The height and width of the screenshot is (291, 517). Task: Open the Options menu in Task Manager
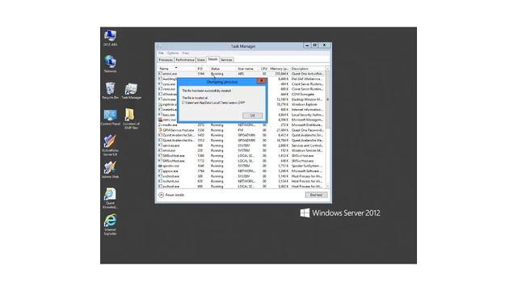pos(173,53)
